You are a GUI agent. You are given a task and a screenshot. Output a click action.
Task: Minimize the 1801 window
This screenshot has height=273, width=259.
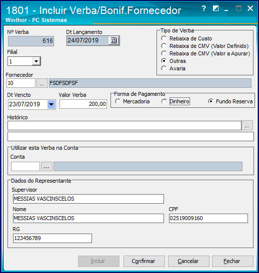(x=226, y=9)
